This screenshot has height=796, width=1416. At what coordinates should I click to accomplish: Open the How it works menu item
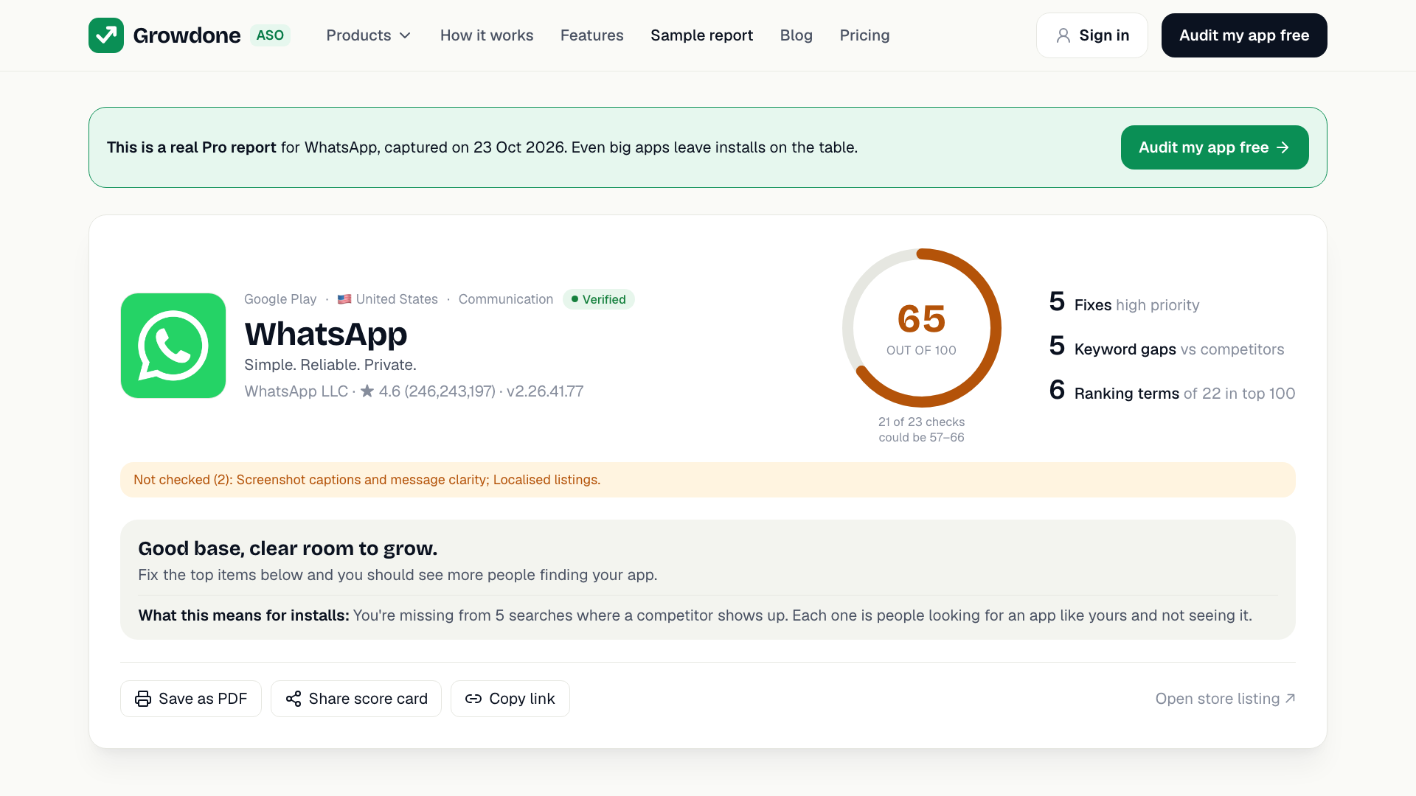click(x=487, y=35)
